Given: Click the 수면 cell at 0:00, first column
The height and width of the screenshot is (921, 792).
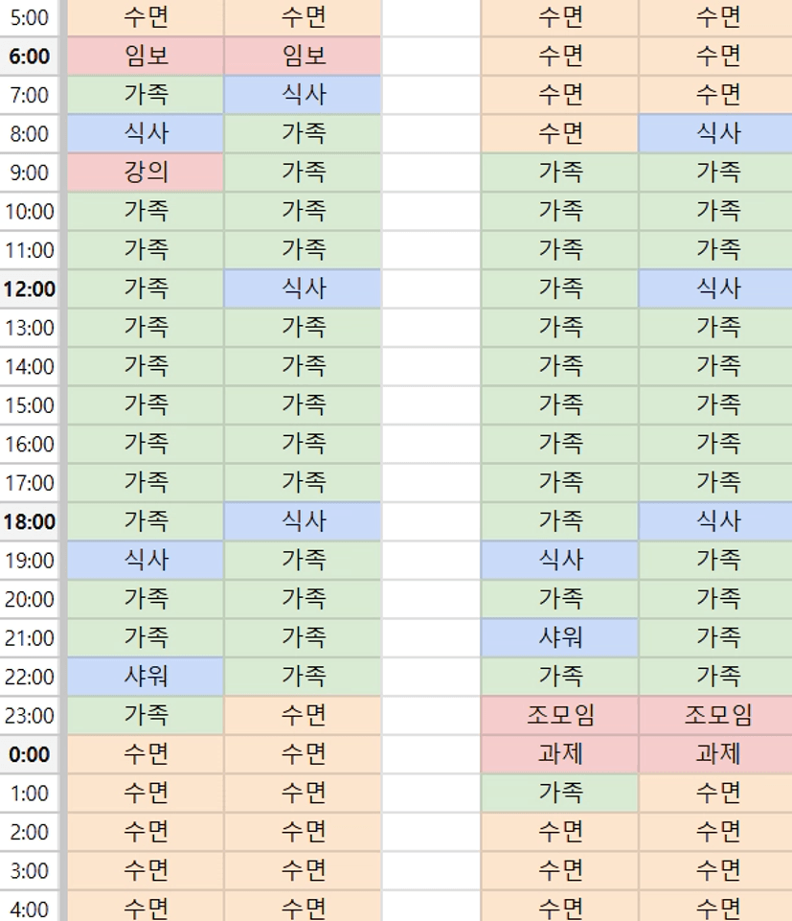Looking at the screenshot, I should coord(146,754).
